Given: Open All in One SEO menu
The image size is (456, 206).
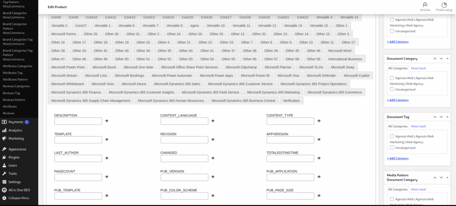Looking at the screenshot, I should (x=19, y=190).
